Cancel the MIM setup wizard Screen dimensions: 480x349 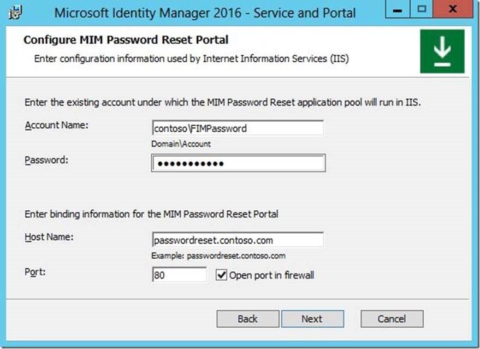pos(392,319)
